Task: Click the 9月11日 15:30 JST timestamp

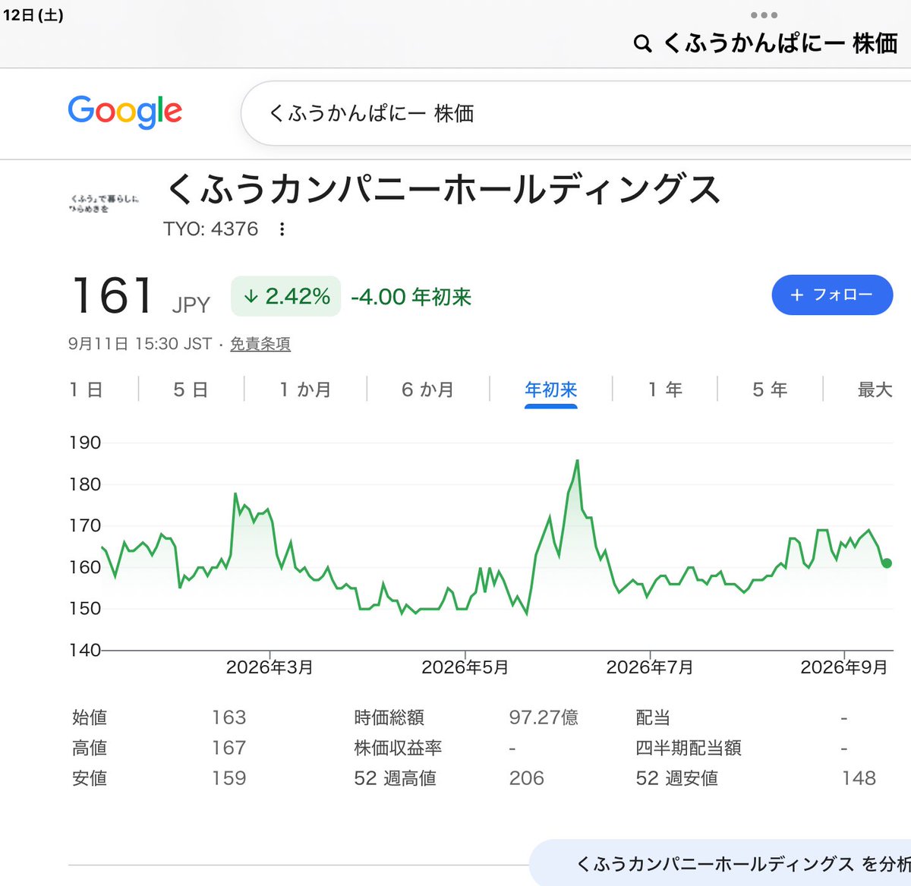Action: [x=140, y=344]
